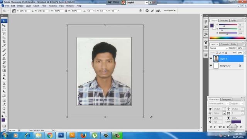Select the Rectangular Marquee tool
Image resolution: width=247 pixels, height=139 pixels.
4,30
